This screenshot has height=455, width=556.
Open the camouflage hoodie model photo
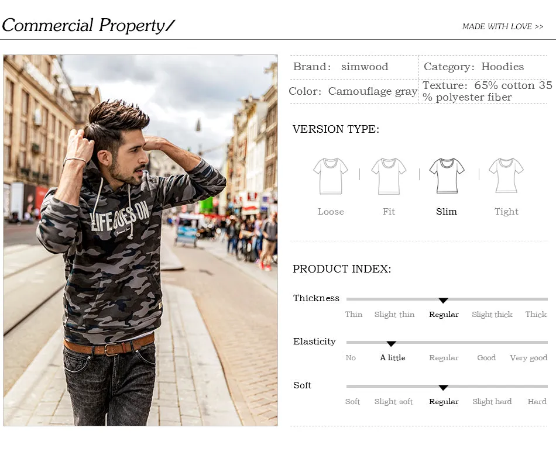(x=140, y=240)
